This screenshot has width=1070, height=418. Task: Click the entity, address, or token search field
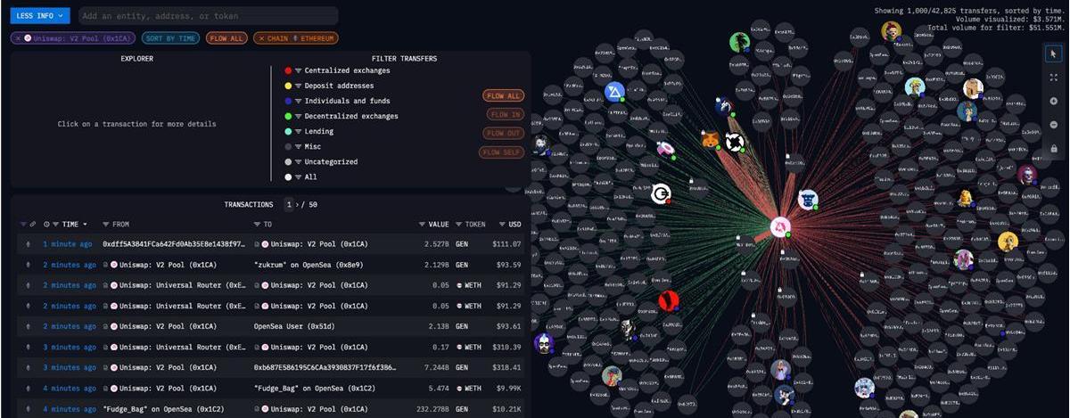pos(207,15)
